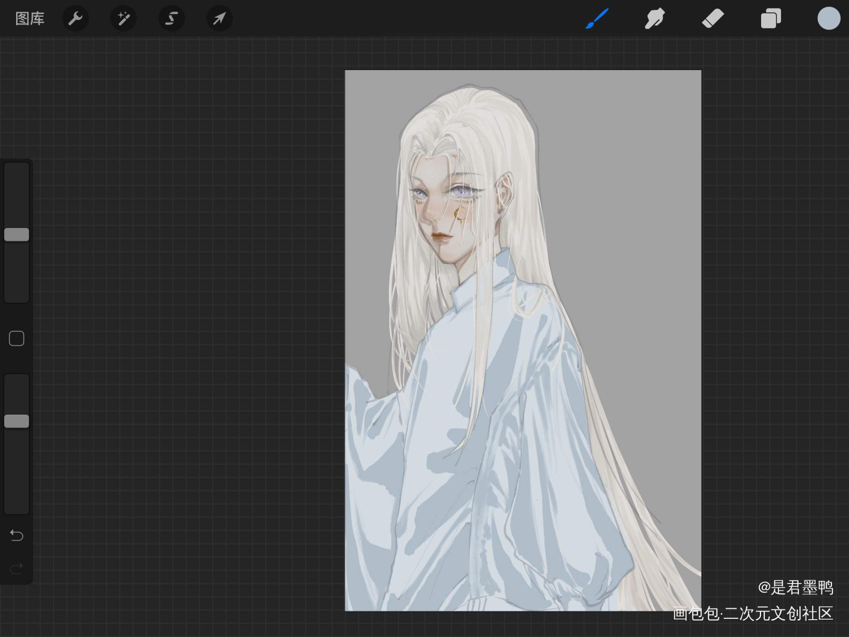Redo with the redo arrow
The width and height of the screenshot is (849, 637).
click(x=17, y=568)
